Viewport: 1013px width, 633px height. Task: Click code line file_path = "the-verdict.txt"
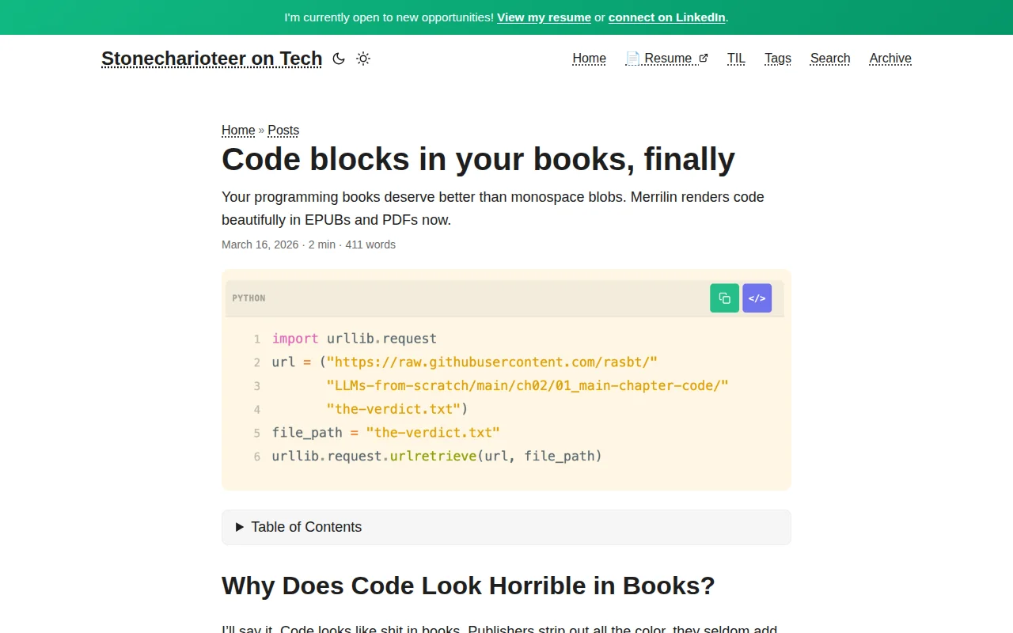point(386,433)
